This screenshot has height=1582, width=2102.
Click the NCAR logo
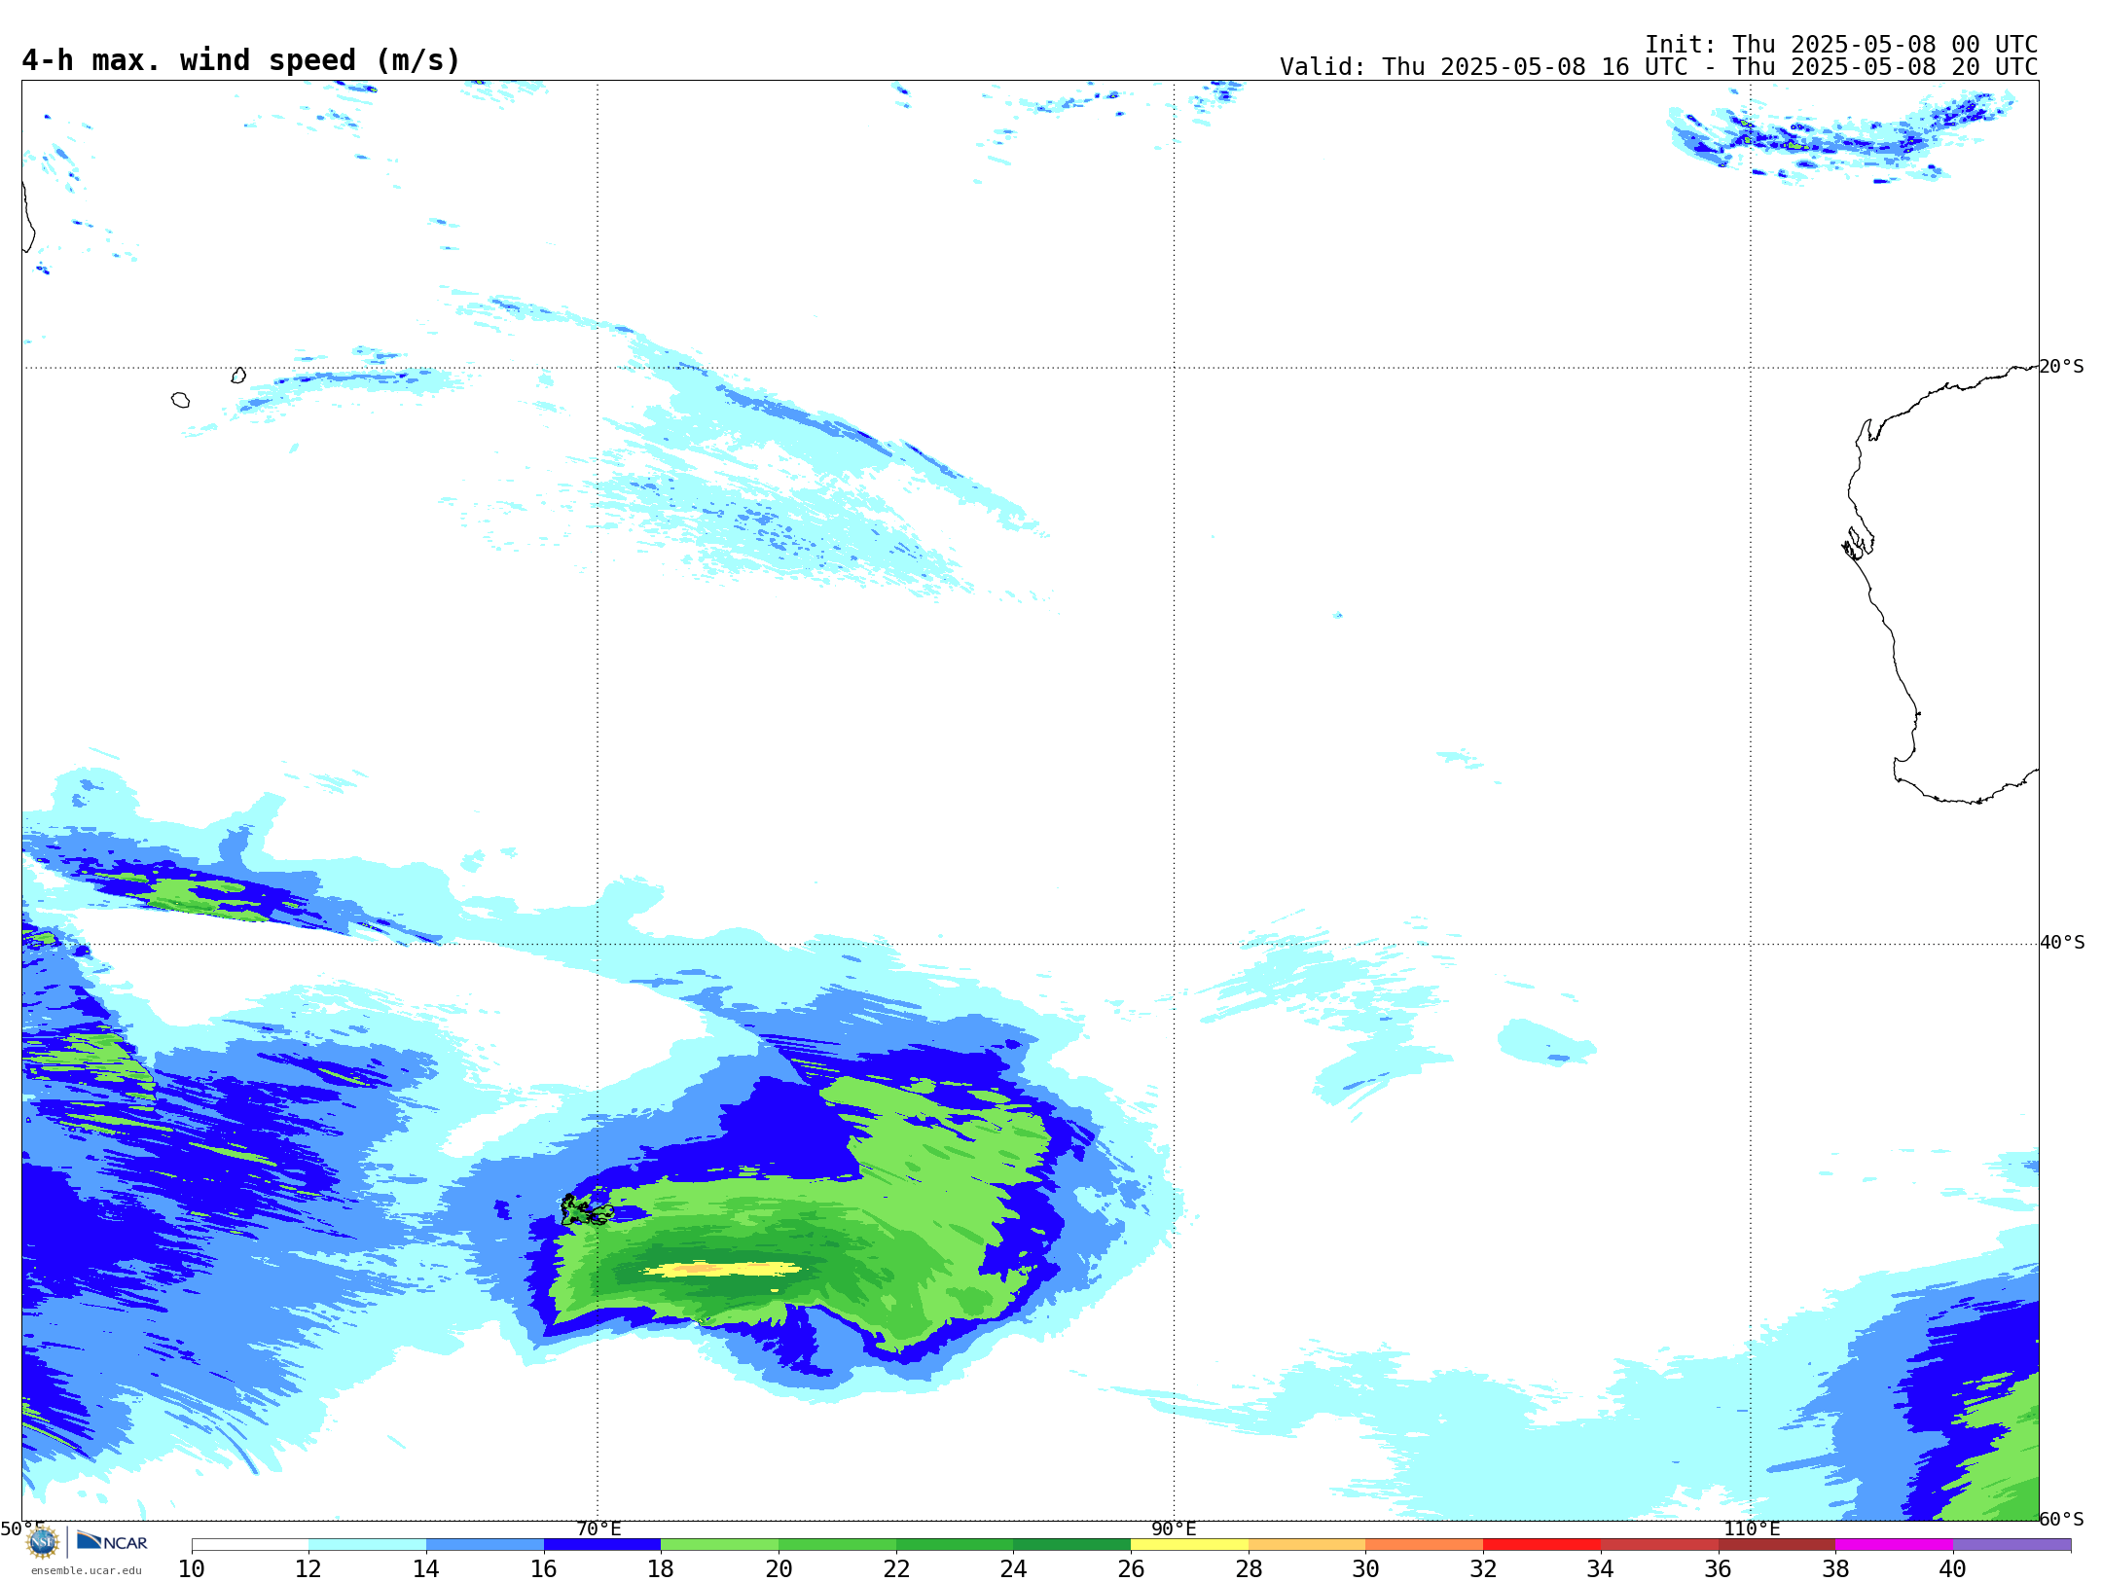point(112,1541)
